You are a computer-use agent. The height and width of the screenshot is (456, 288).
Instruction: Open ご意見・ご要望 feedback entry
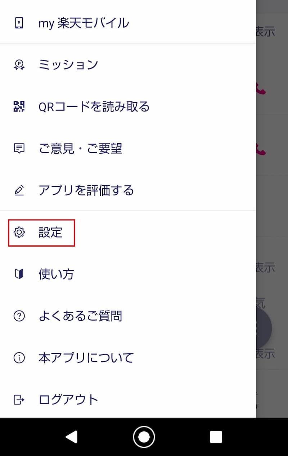coord(80,148)
